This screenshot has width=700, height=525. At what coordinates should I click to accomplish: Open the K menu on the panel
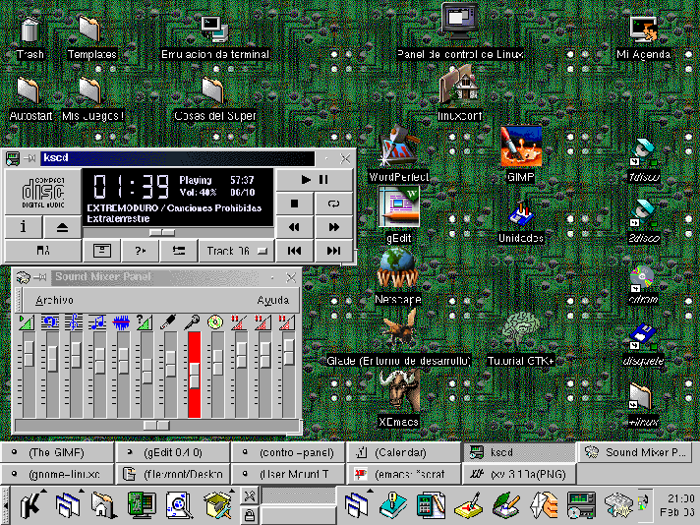coord(31,506)
